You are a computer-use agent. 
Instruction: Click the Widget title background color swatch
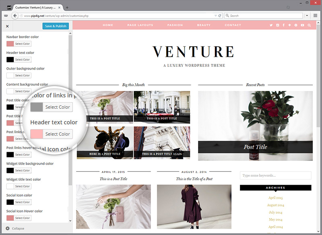pyautogui.click(x=10, y=170)
